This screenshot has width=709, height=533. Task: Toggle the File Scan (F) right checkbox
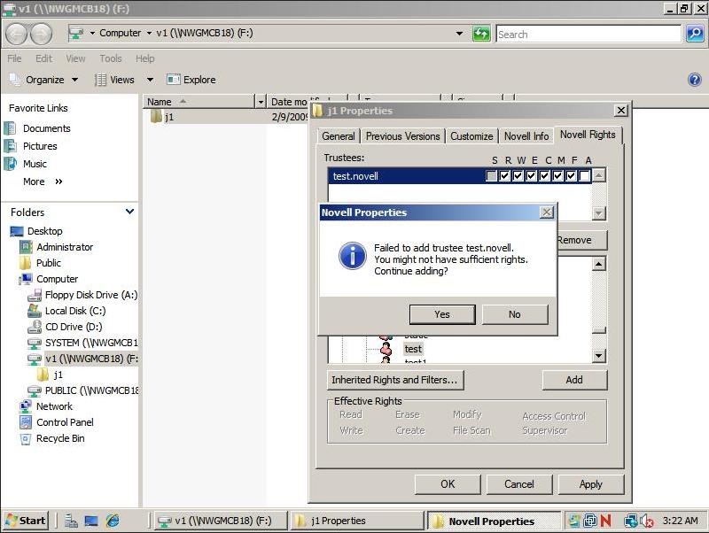(571, 175)
